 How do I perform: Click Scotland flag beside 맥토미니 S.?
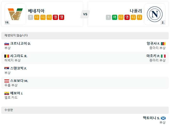[x=163, y=118]
